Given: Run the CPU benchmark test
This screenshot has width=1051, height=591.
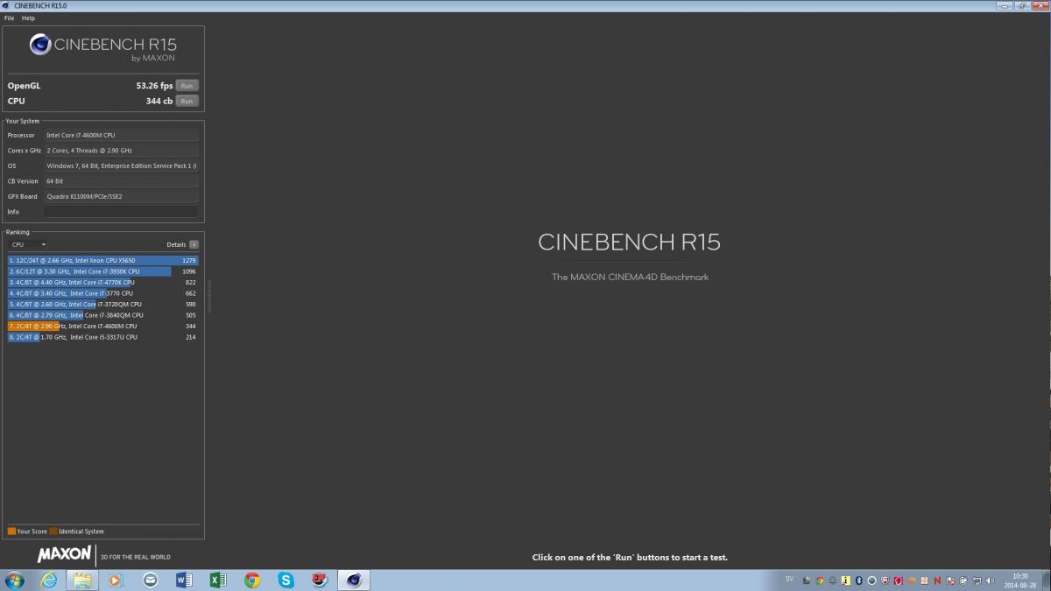Looking at the screenshot, I should coord(187,101).
